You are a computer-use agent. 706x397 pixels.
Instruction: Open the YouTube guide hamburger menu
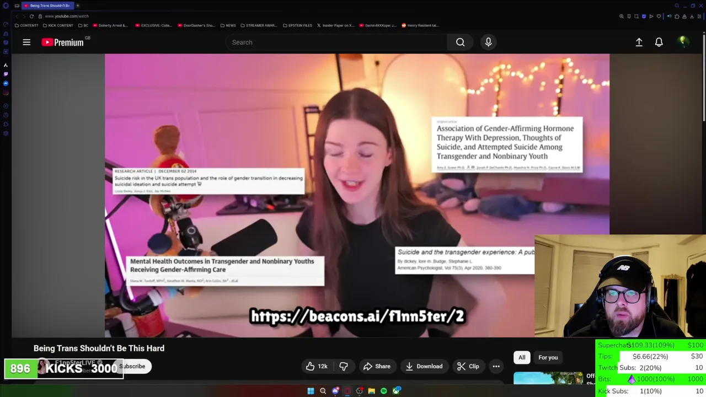pyautogui.click(x=26, y=42)
